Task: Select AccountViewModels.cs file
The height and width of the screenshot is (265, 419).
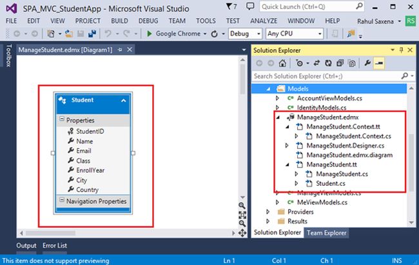Action: click(329, 99)
